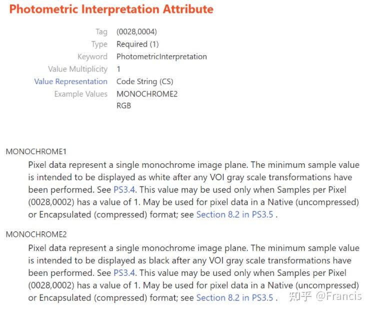Click the Zhihu @Francis watermark
The height and width of the screenshot is (311, 371).
(325, 296)
